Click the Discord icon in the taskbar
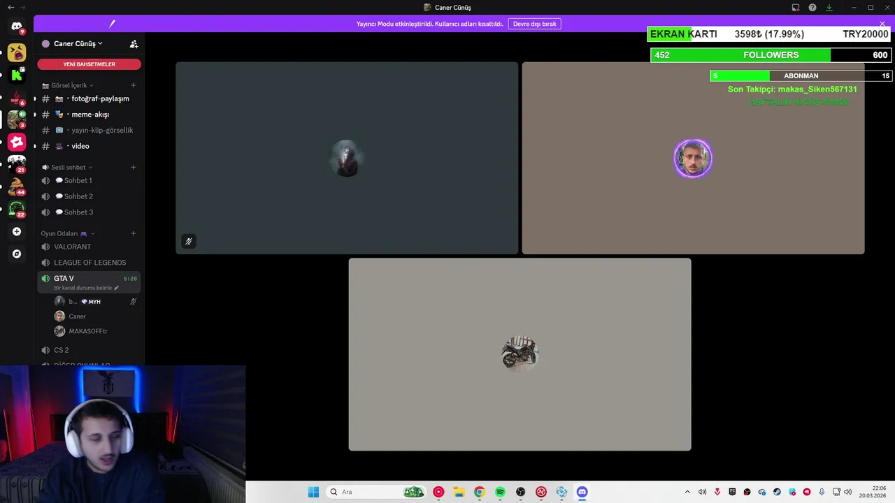This screenshot has width=895, height=503. coord(582,492)
